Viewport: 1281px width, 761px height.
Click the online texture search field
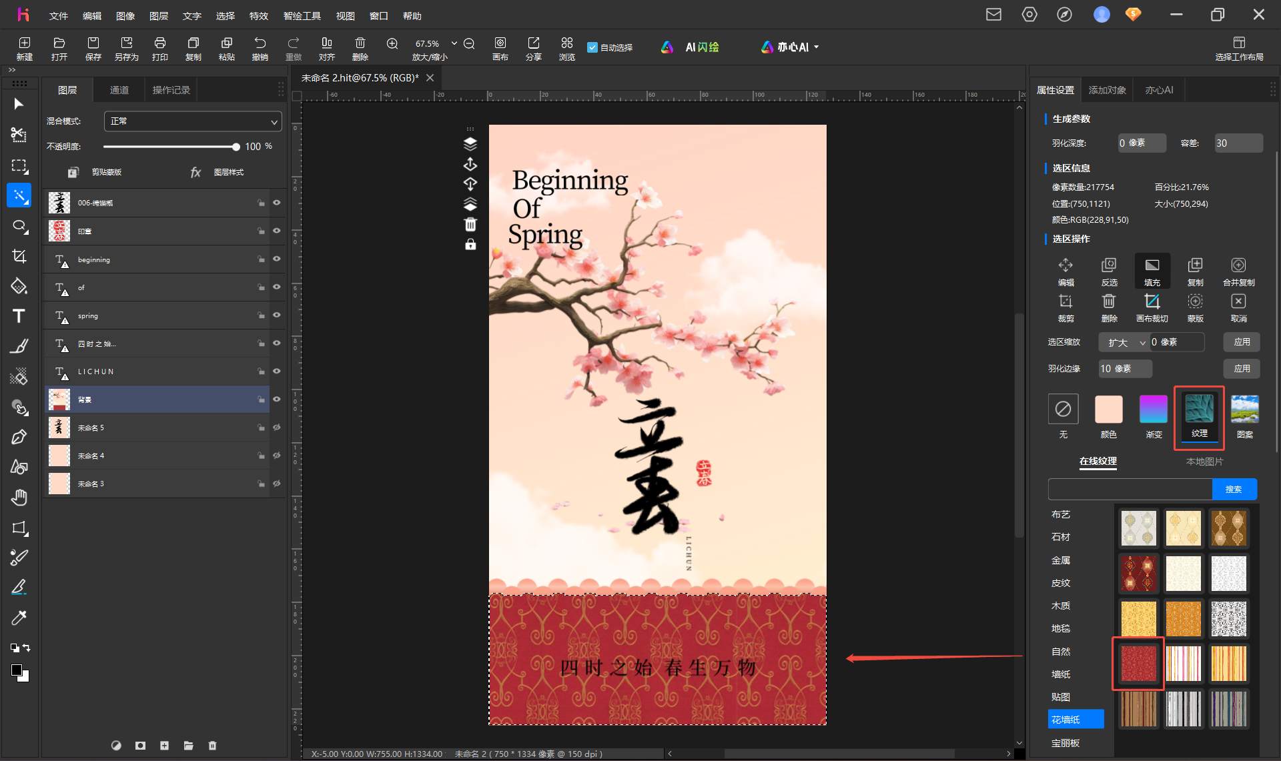pyautogui.click(x=1130, y=489)
